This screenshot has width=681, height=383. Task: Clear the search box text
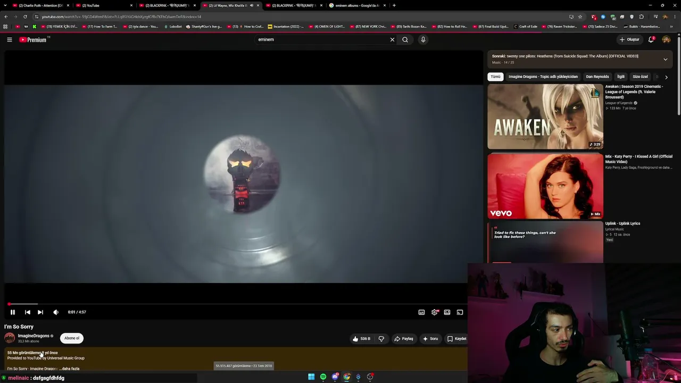tap(392, 39)
